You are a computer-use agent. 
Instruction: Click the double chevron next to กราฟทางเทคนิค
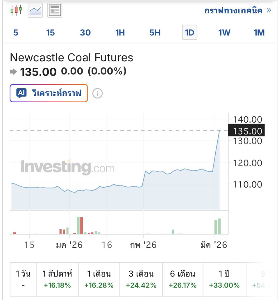(269, 11)
